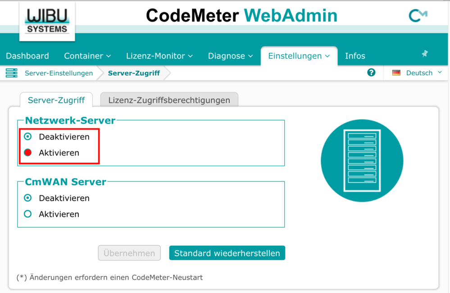450x293 pixels.
Task: Click the server list icon in breadcrumb
Action: [11, 73]
